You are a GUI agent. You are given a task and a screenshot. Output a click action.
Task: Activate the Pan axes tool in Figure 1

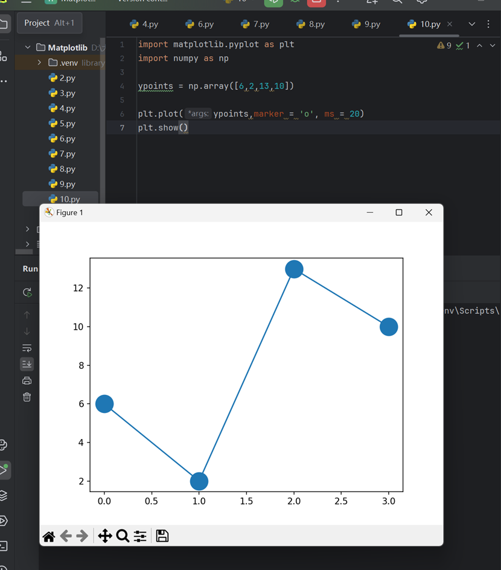click(x=105, y=536)
